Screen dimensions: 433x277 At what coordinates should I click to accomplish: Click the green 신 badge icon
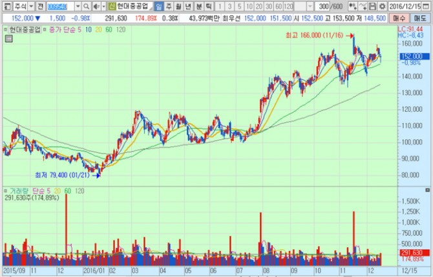111,5
